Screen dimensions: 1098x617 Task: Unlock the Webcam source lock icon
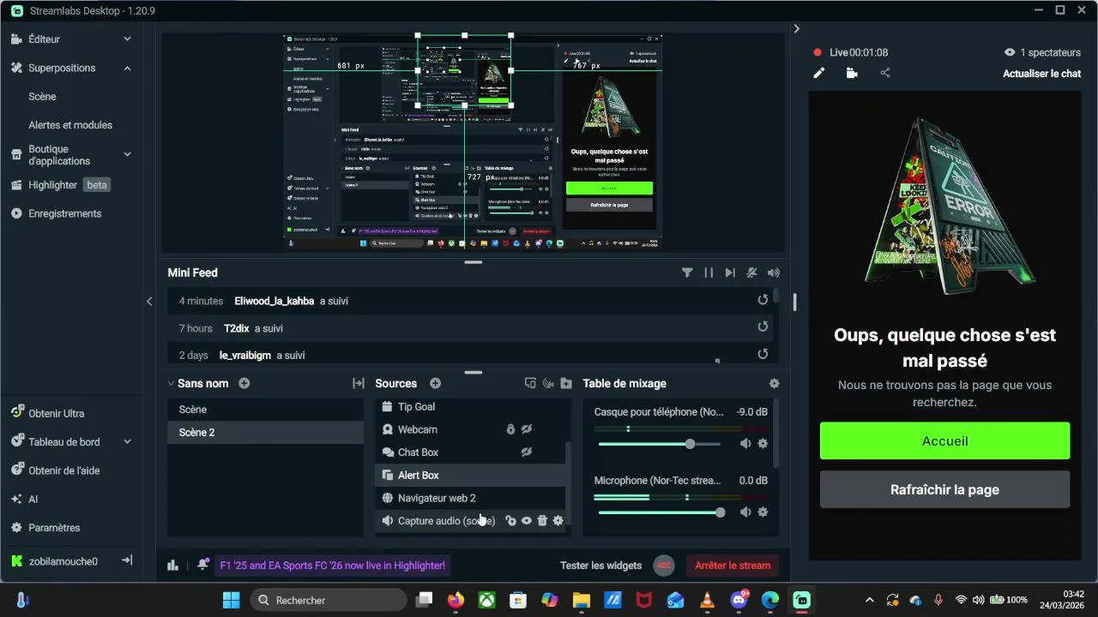pyautogui.click(x=510, y=429)
